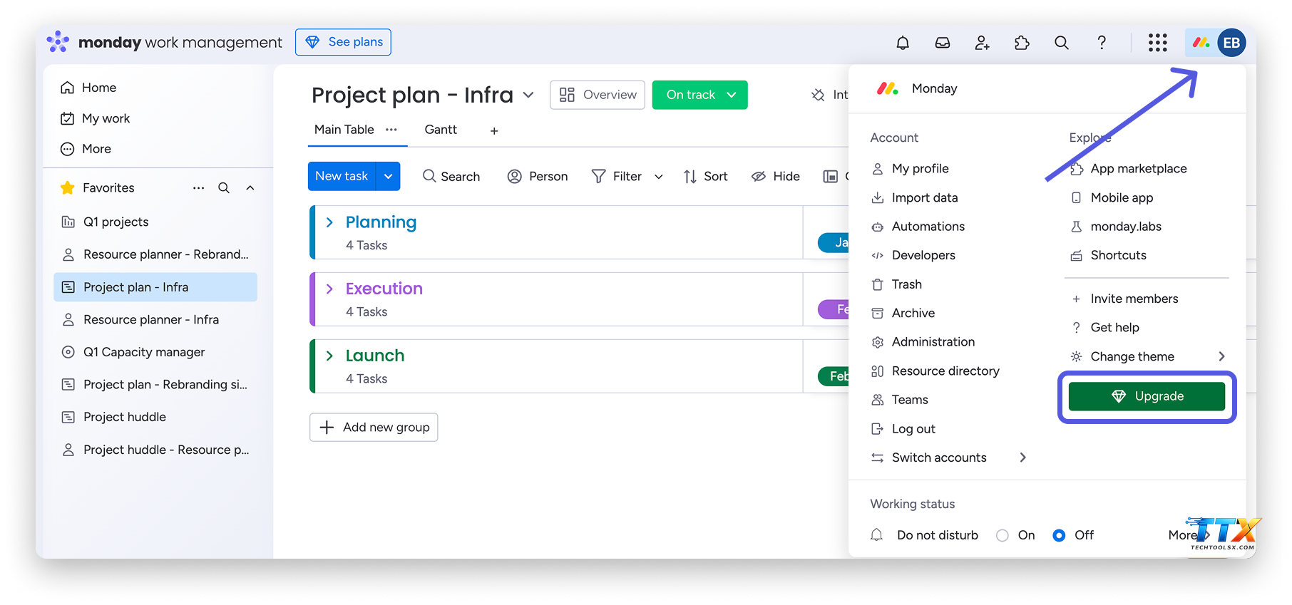
Task: Click the Overview button
Action: point(598,95)
